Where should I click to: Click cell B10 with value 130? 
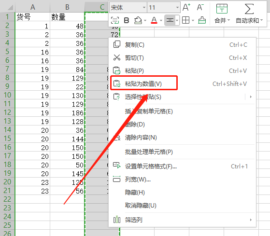pos(67,95)
